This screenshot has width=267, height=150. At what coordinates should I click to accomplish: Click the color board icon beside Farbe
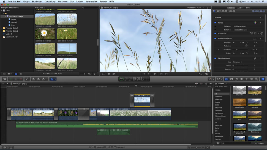(x=255, y=23)
